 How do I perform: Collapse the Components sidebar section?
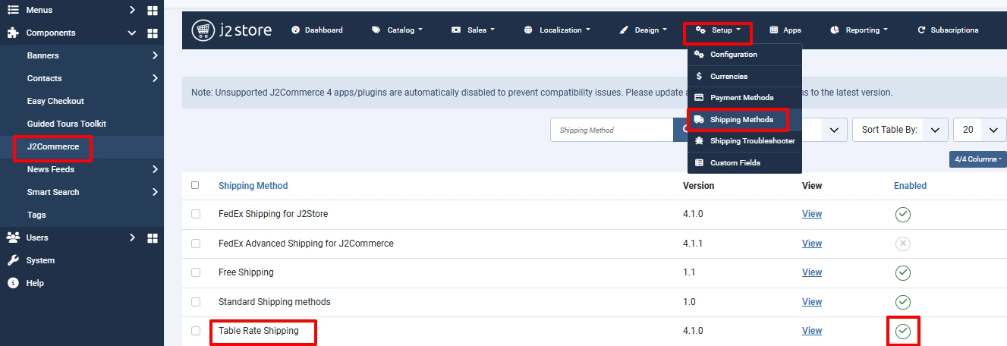click(132, 33)
